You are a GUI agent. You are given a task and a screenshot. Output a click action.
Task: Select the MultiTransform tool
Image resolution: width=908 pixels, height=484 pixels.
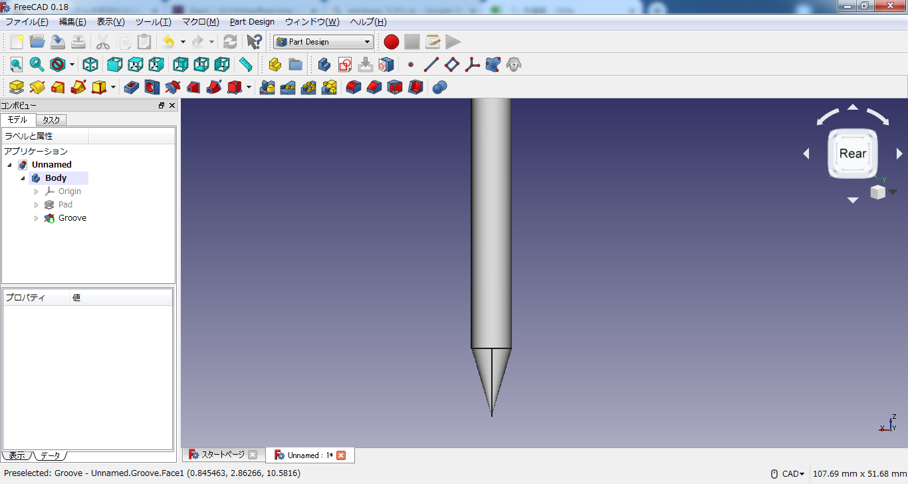(x=329, y=87)
